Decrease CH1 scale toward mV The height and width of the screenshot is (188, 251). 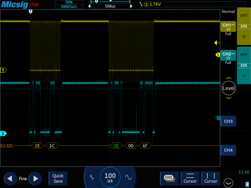(x=244, y=15)
